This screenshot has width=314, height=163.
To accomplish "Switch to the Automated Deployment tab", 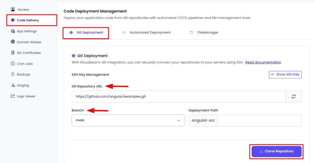I will pyautogui.click(x=150, y=32).
